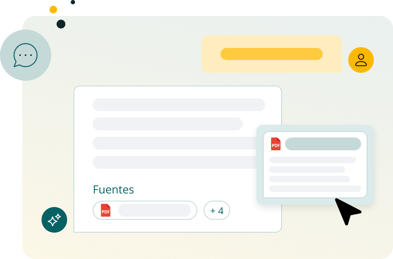Expand additional sources with the + 4 button
Image resolution: width=393 pixels, height=259 pixels.
[x=216, y=210]
